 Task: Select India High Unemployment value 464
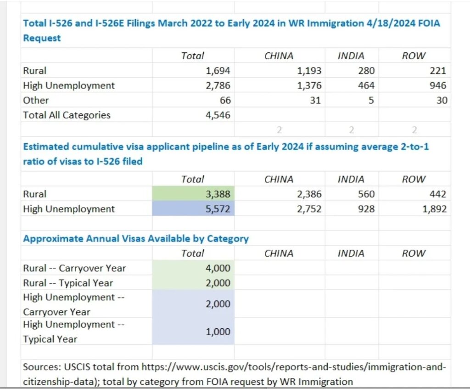tap(366, 85)
